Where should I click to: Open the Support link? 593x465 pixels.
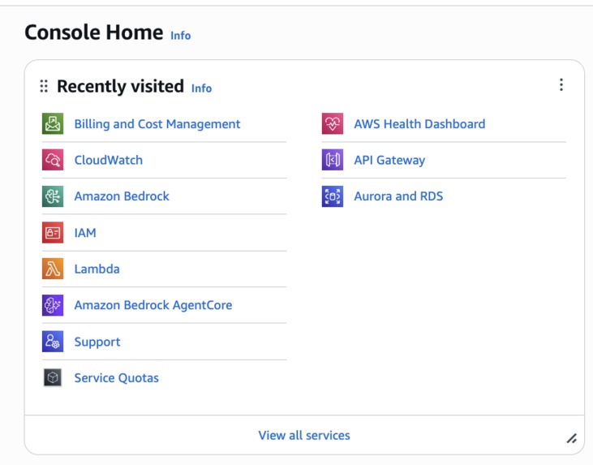pos(97,342)
